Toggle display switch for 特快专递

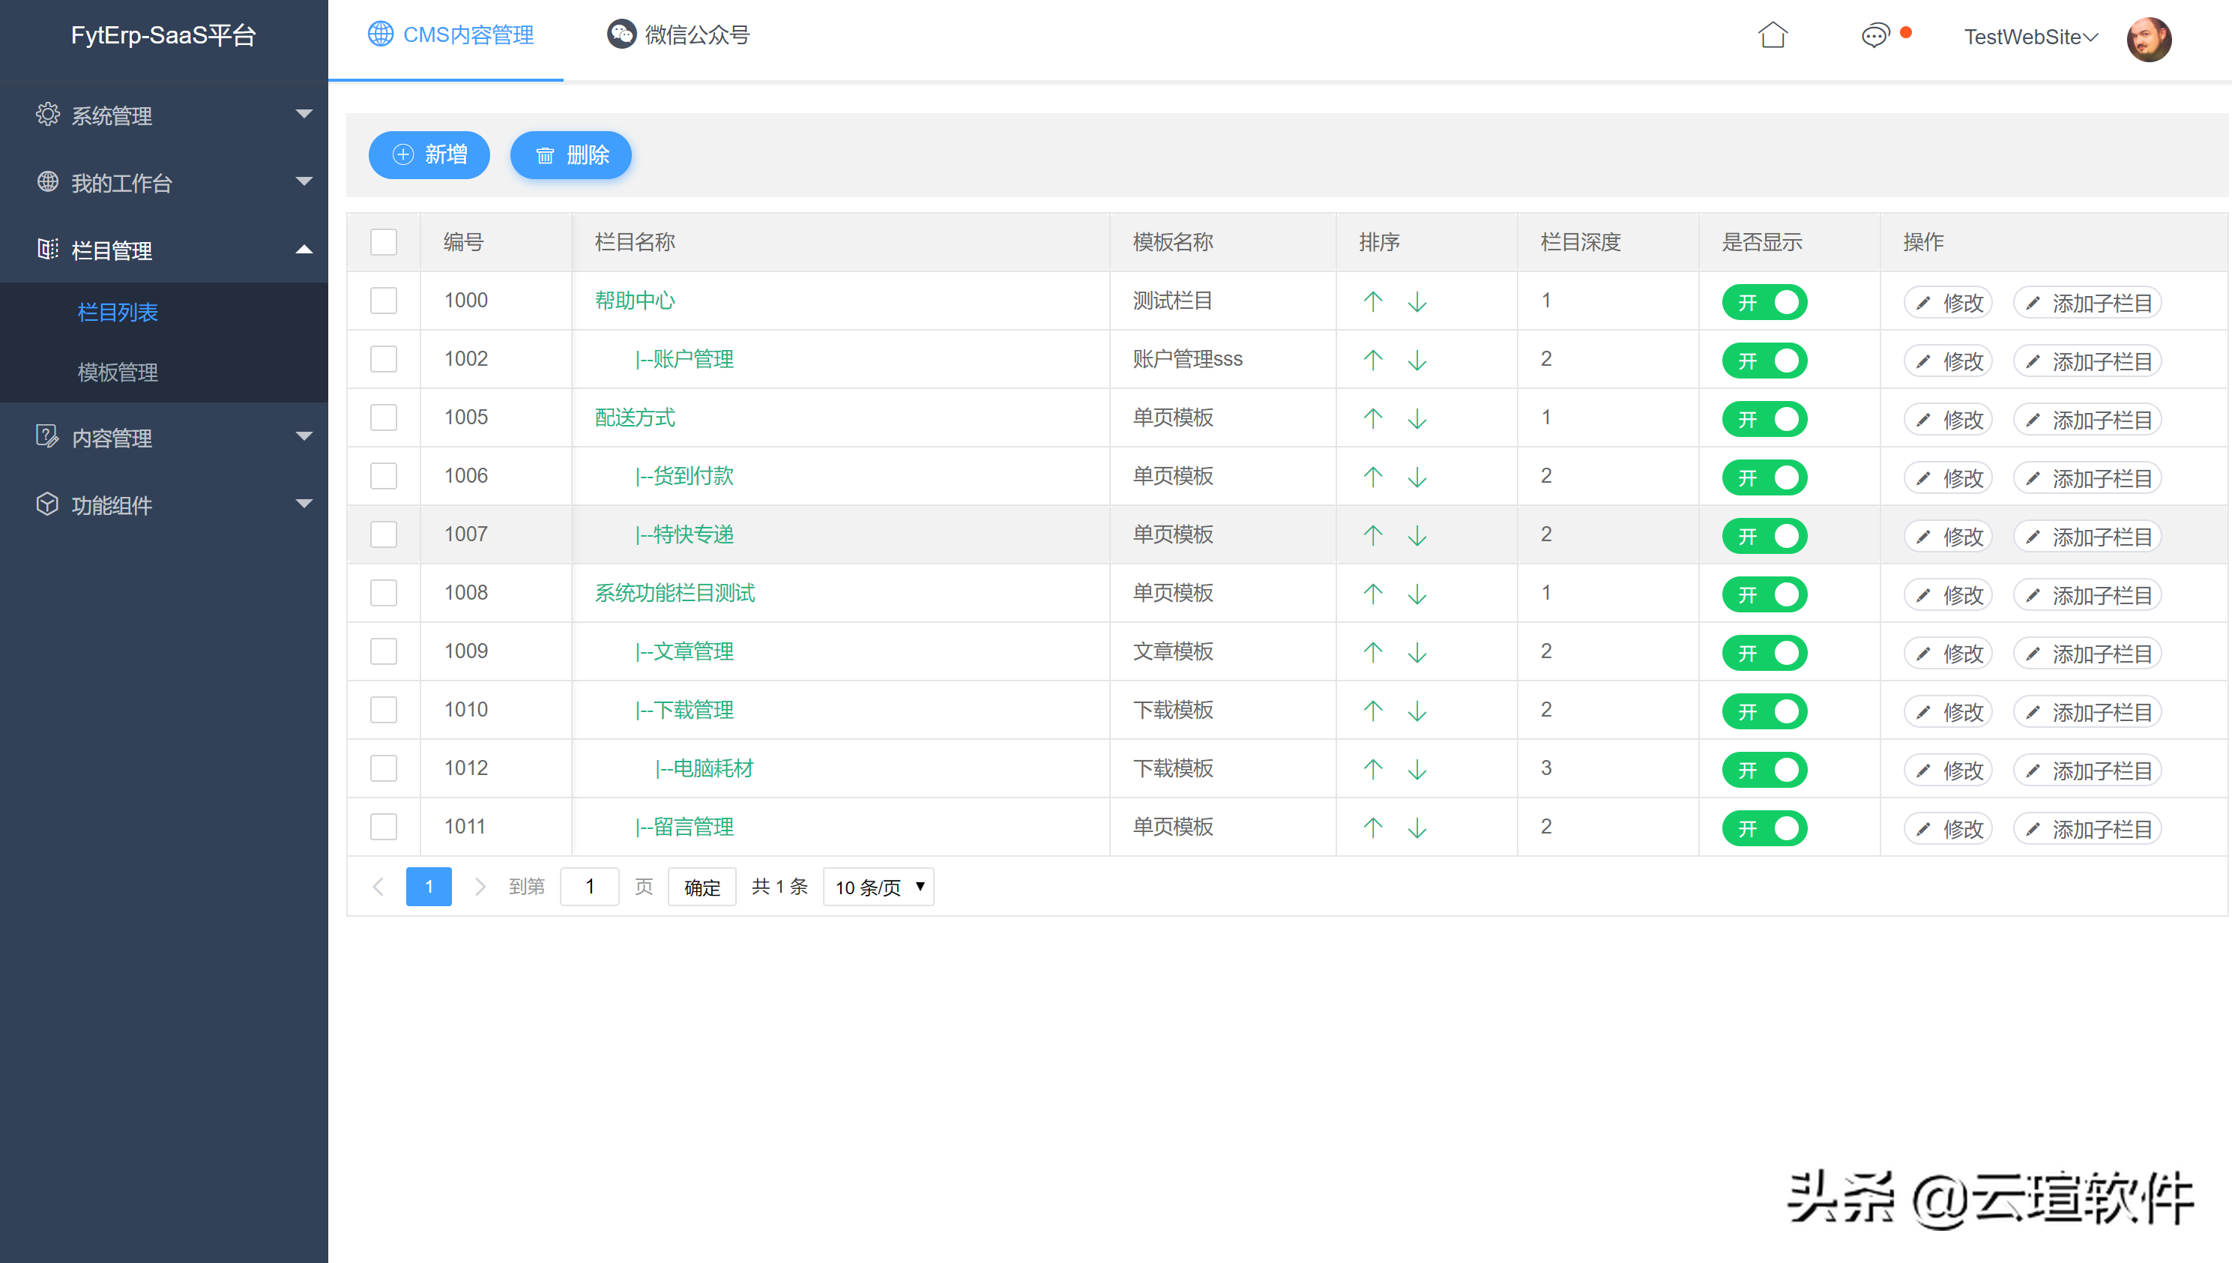[x=1764, y=537]
